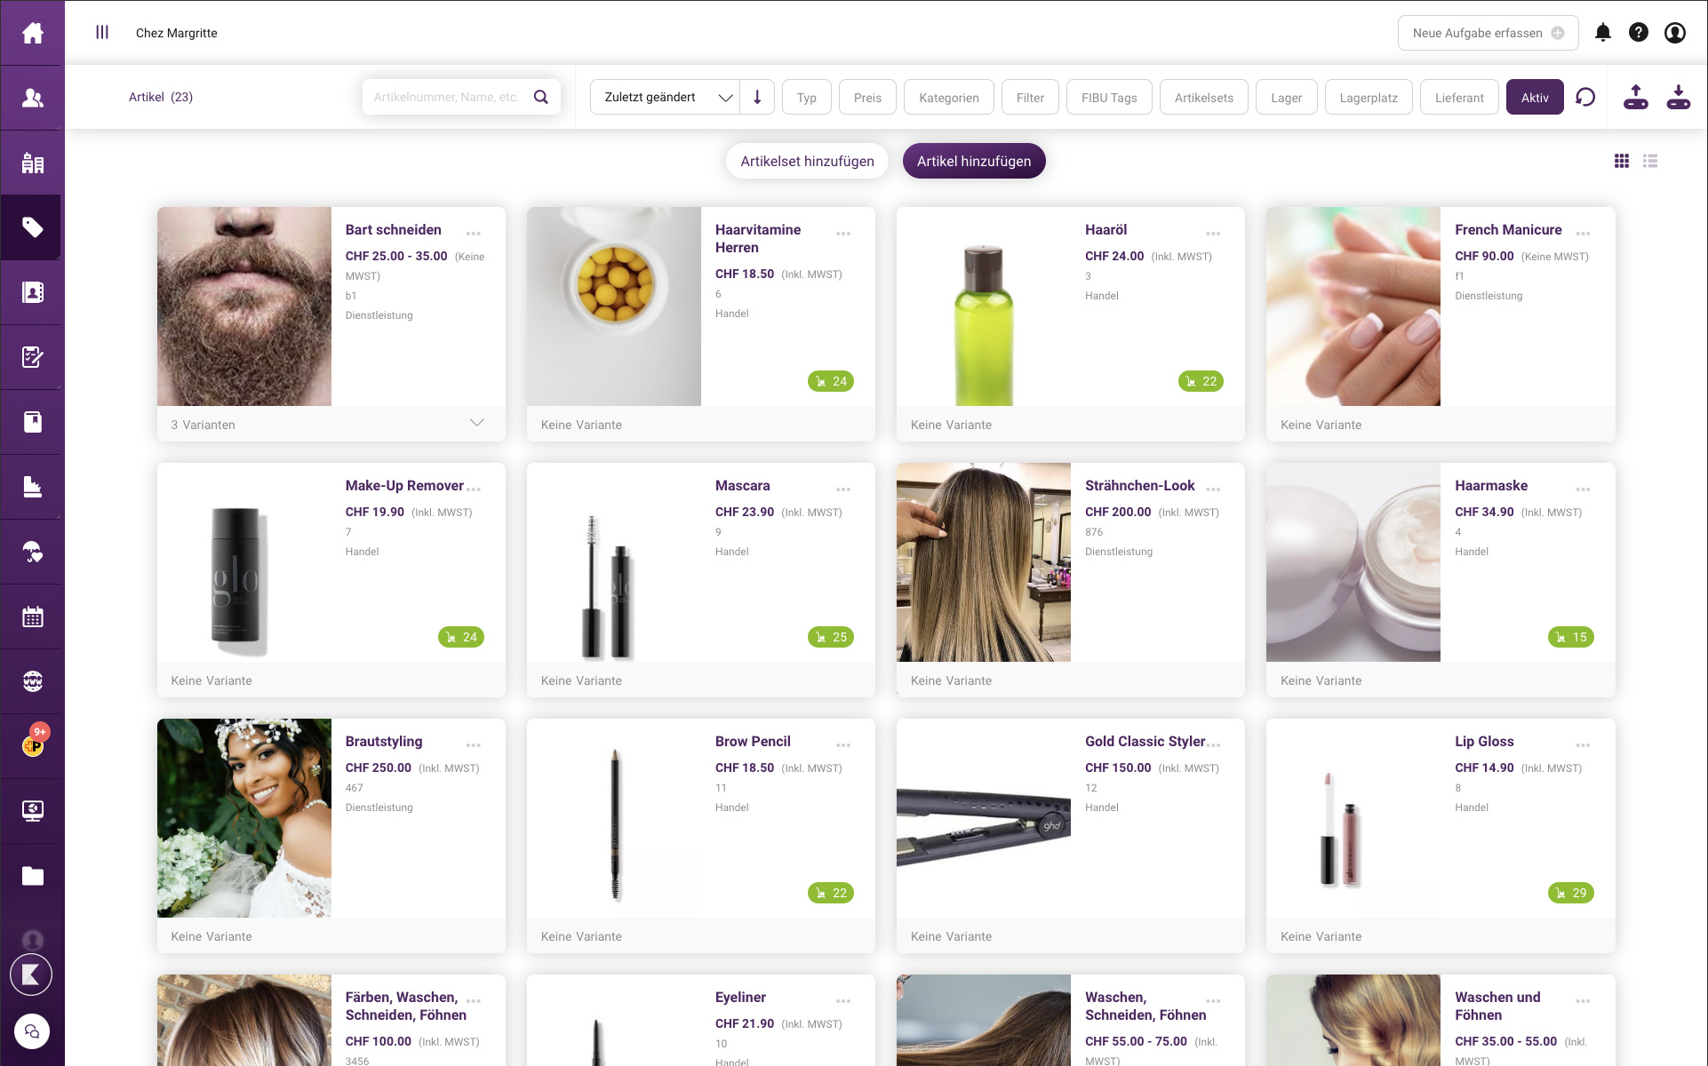Viewport: 1708px width, 1066px height.
Task: Open the Kategorien filter dropdown
Action: coord(948,97)
